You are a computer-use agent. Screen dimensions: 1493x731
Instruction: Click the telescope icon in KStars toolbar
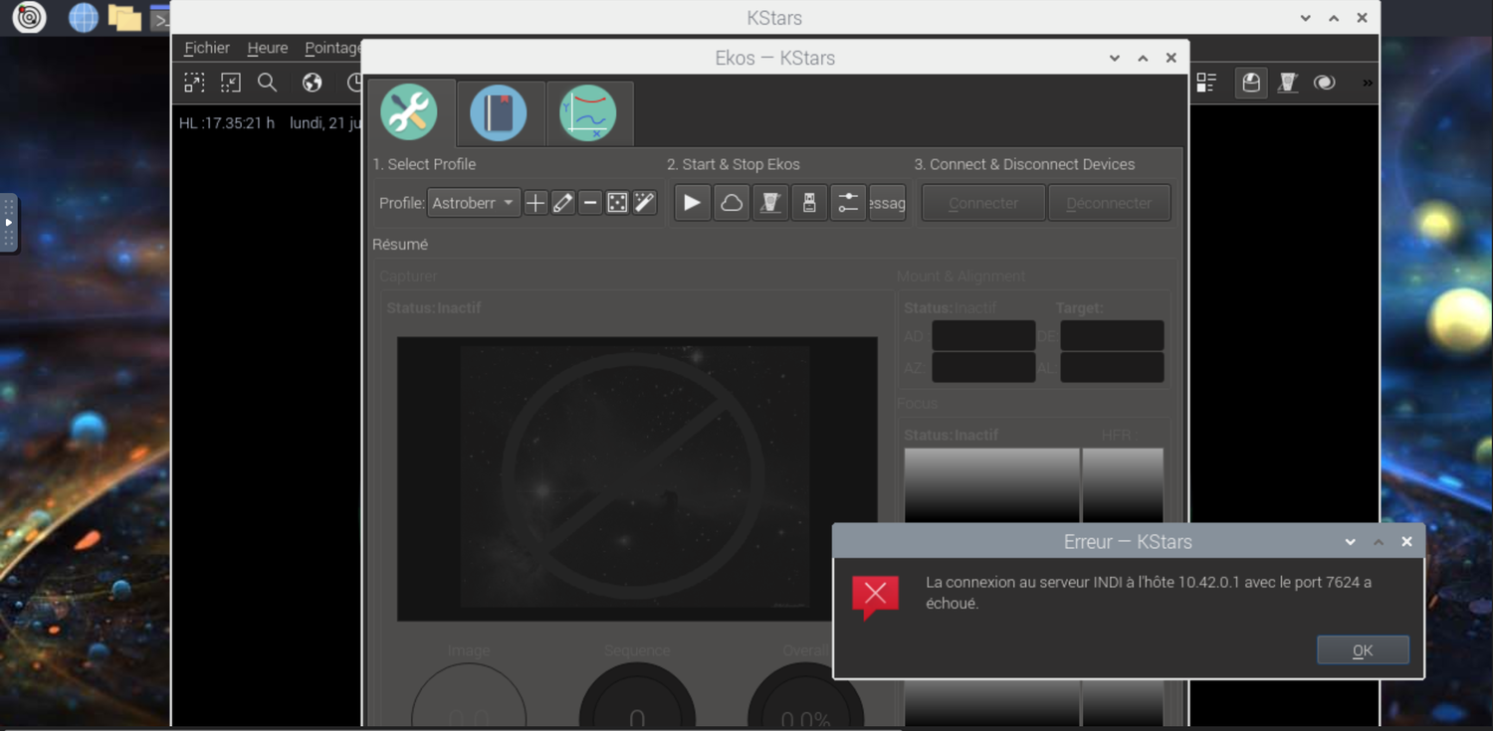click(x=1288, y=83)
